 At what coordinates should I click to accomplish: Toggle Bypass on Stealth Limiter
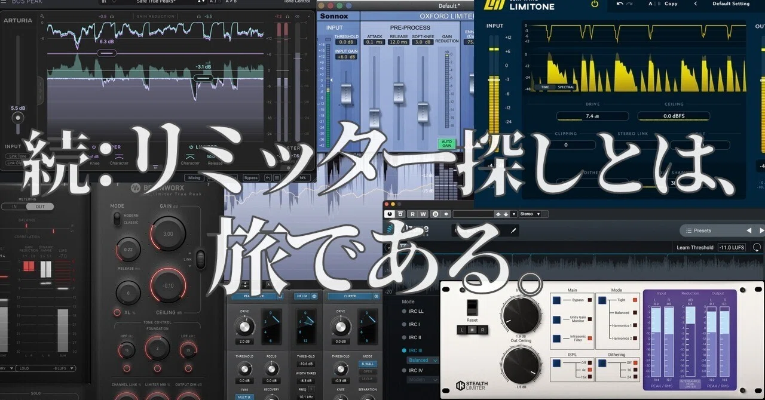tap(555, 300)
